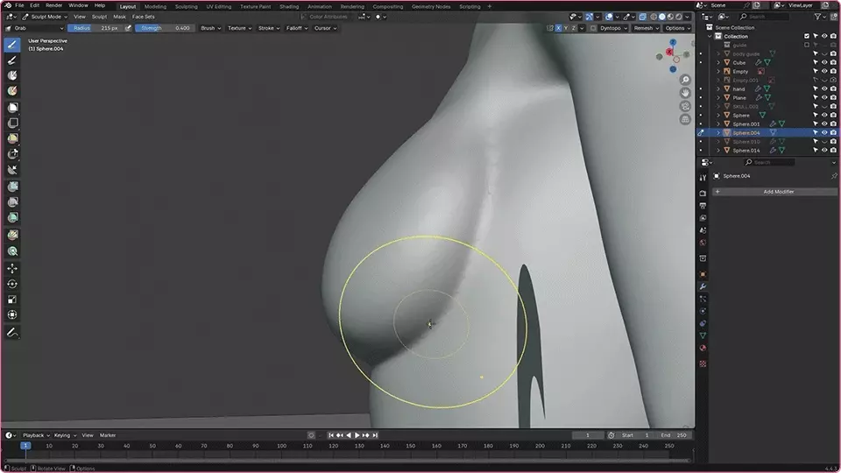Open the Options dropdown in the viewport header

(677, 28)
